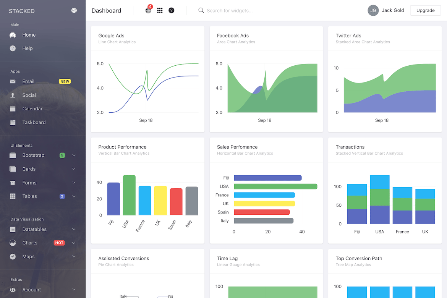This screenshot has width=447, height=298.
Task: Expand the Account section chevron
Action: coord(74,290)
